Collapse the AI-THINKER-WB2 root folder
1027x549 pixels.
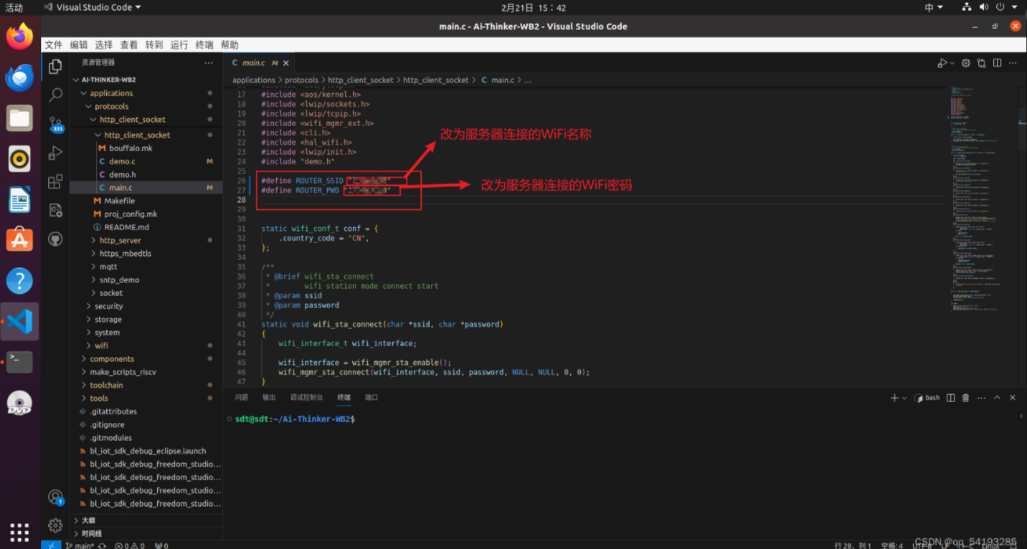click(146, 80)
